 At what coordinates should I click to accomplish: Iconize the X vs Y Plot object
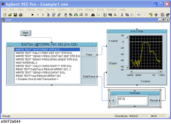point(164,31)
